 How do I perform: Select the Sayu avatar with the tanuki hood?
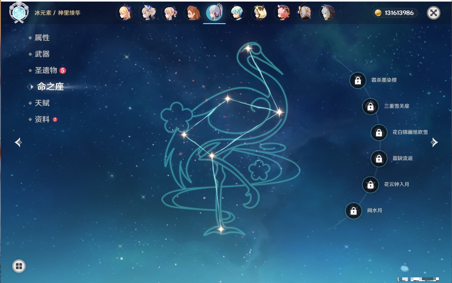(x=260, y=13)
